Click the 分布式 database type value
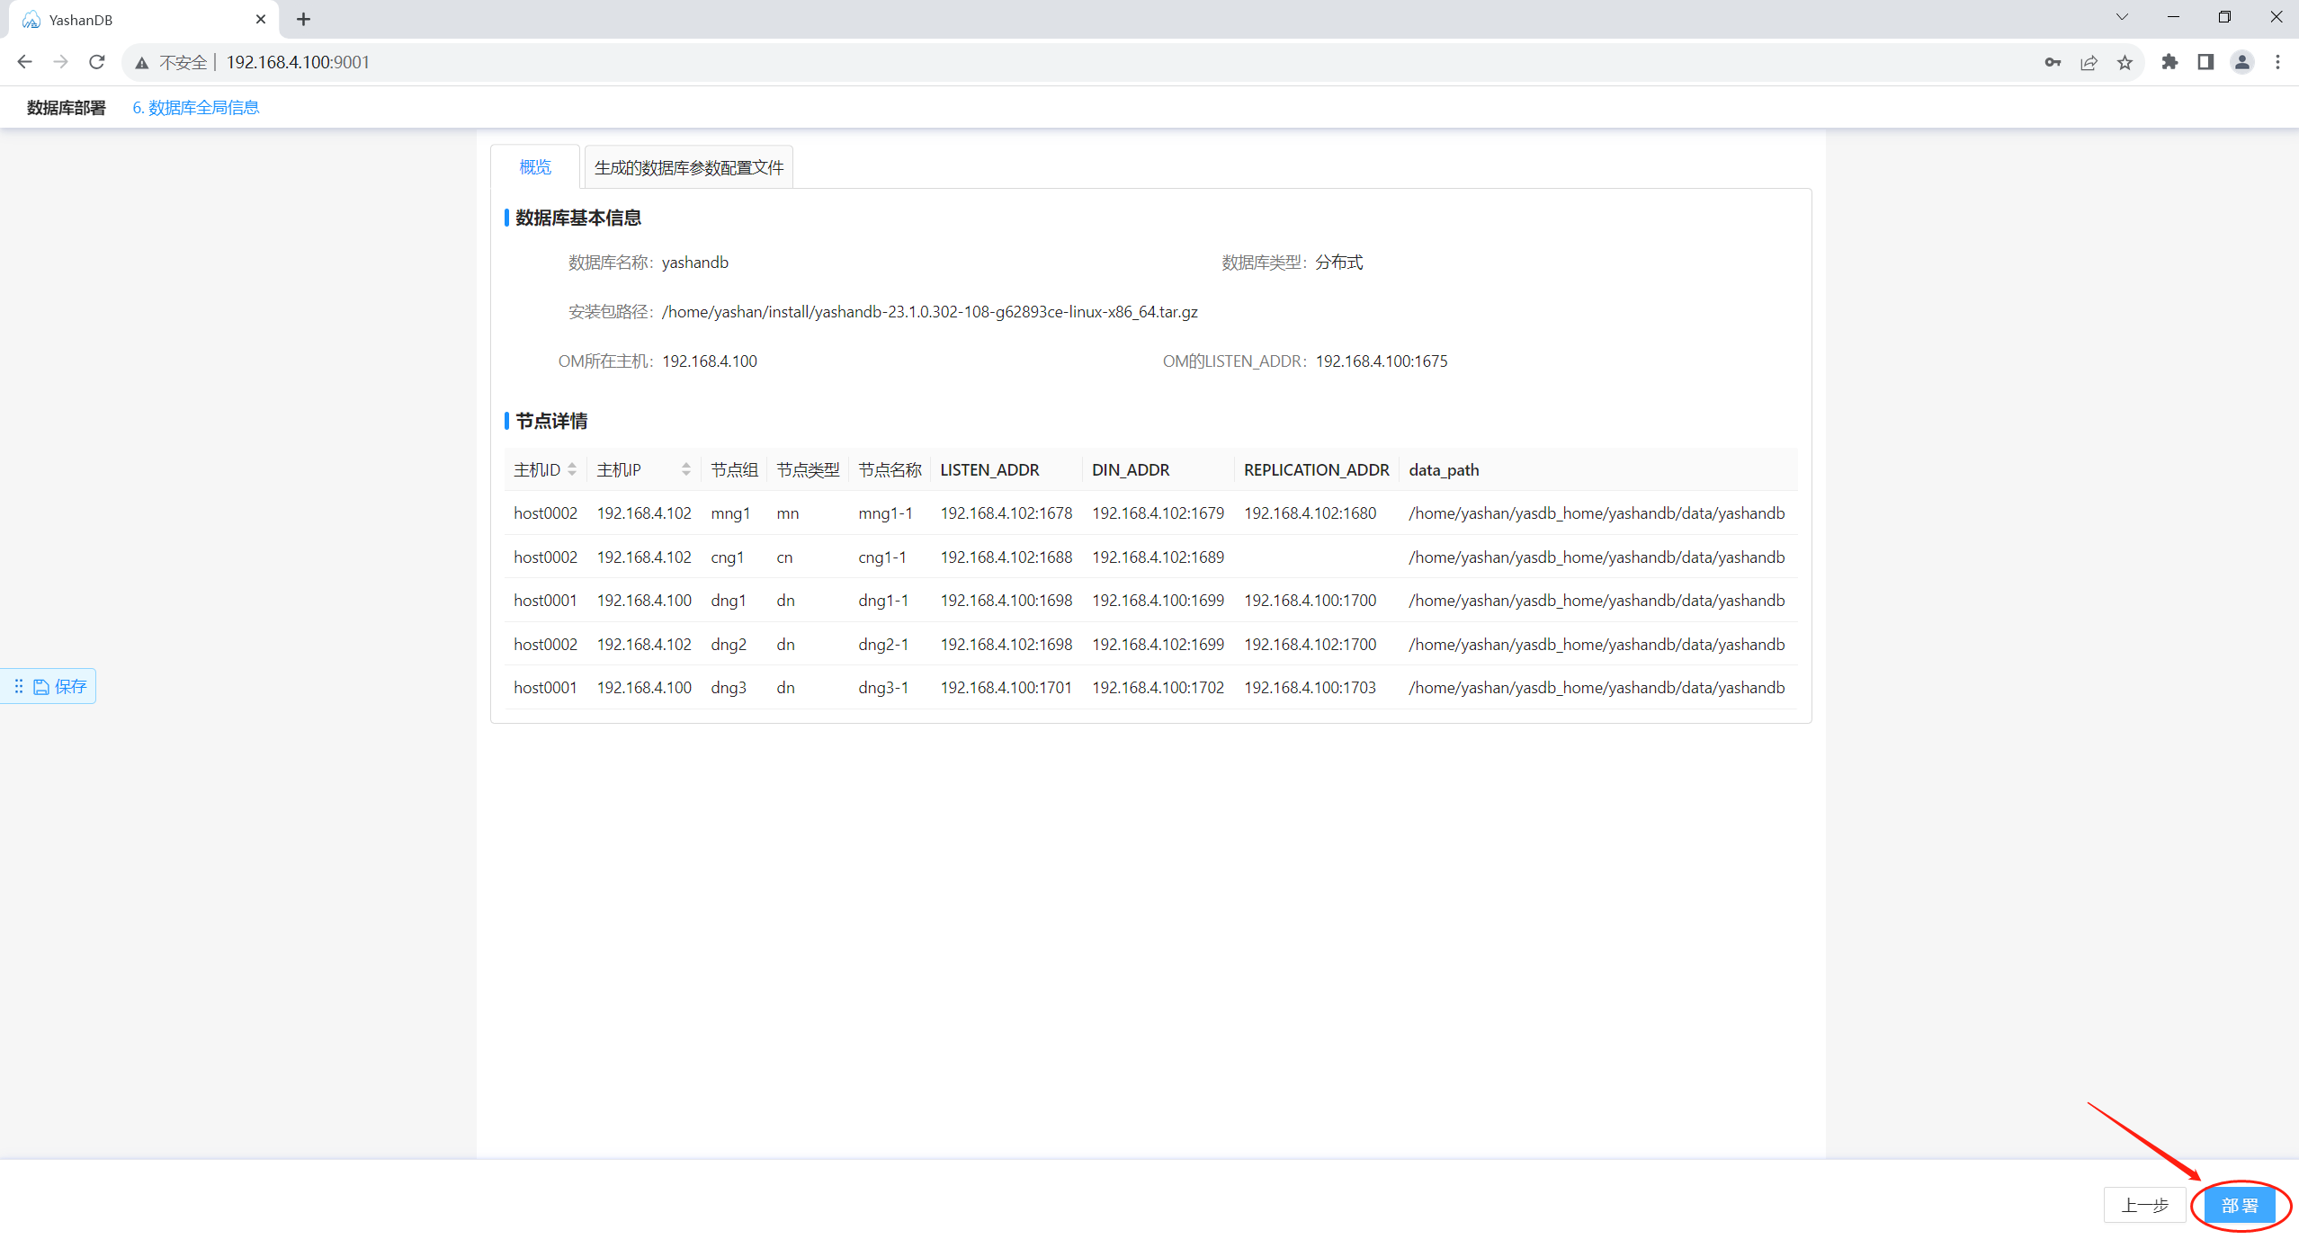Screen dimensions: 2299x1248 (x=1339, y=263)
